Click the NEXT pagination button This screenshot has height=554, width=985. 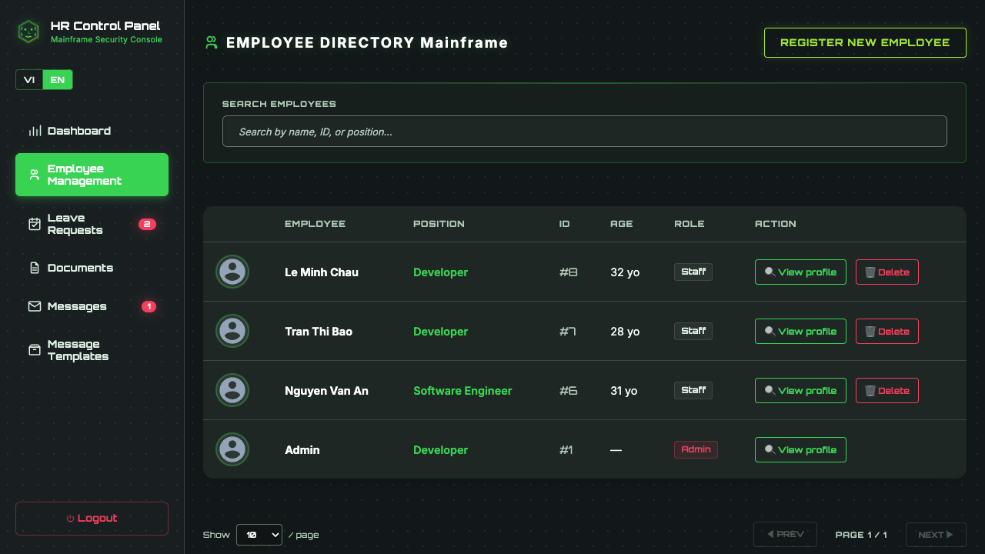(x=936, y=534)
